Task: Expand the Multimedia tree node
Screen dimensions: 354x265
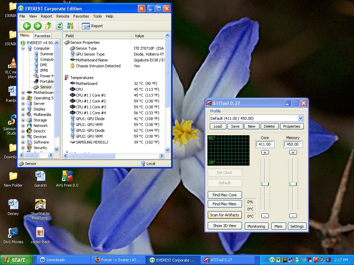Action: click(x=23, y=115)
